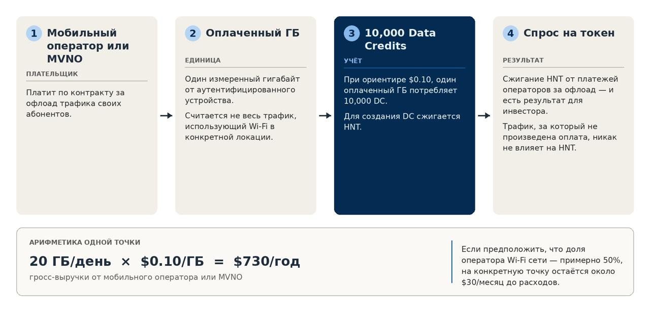The image size is (650, 312).
Task: Click the step 3 number badge
Action: (x=352, y=34)
